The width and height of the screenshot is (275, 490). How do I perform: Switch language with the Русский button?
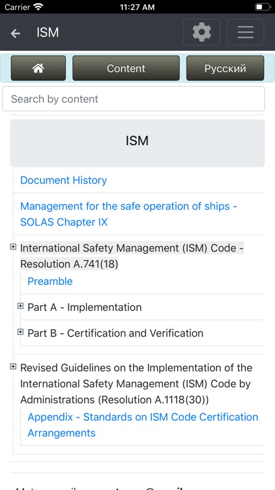point(225,68)
